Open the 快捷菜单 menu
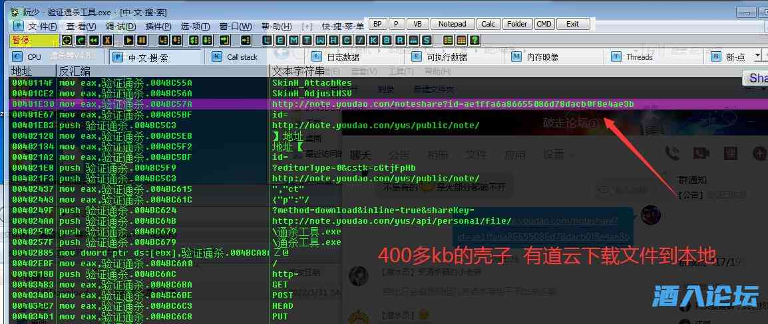The image size is (768, 324). (x=343, y=26)
